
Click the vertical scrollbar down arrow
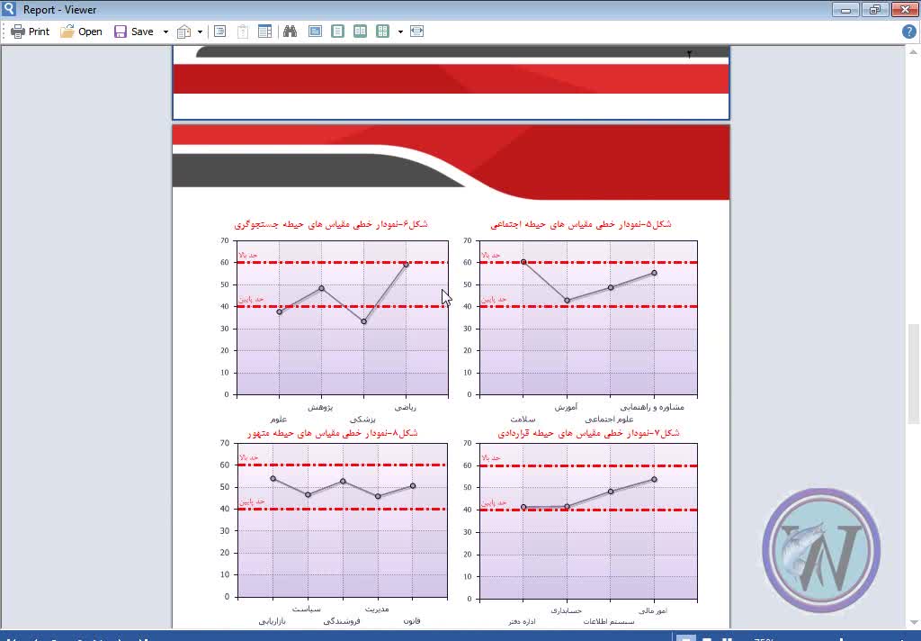click(914, 622)
